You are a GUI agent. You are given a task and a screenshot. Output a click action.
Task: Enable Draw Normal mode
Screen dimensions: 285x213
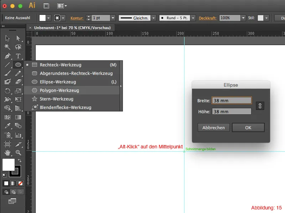pos(6,192)
